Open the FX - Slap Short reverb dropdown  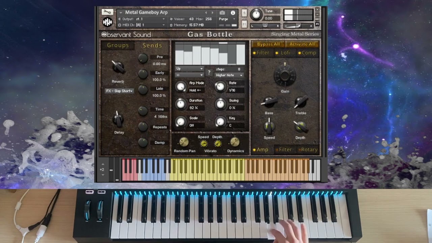point(119,91)
